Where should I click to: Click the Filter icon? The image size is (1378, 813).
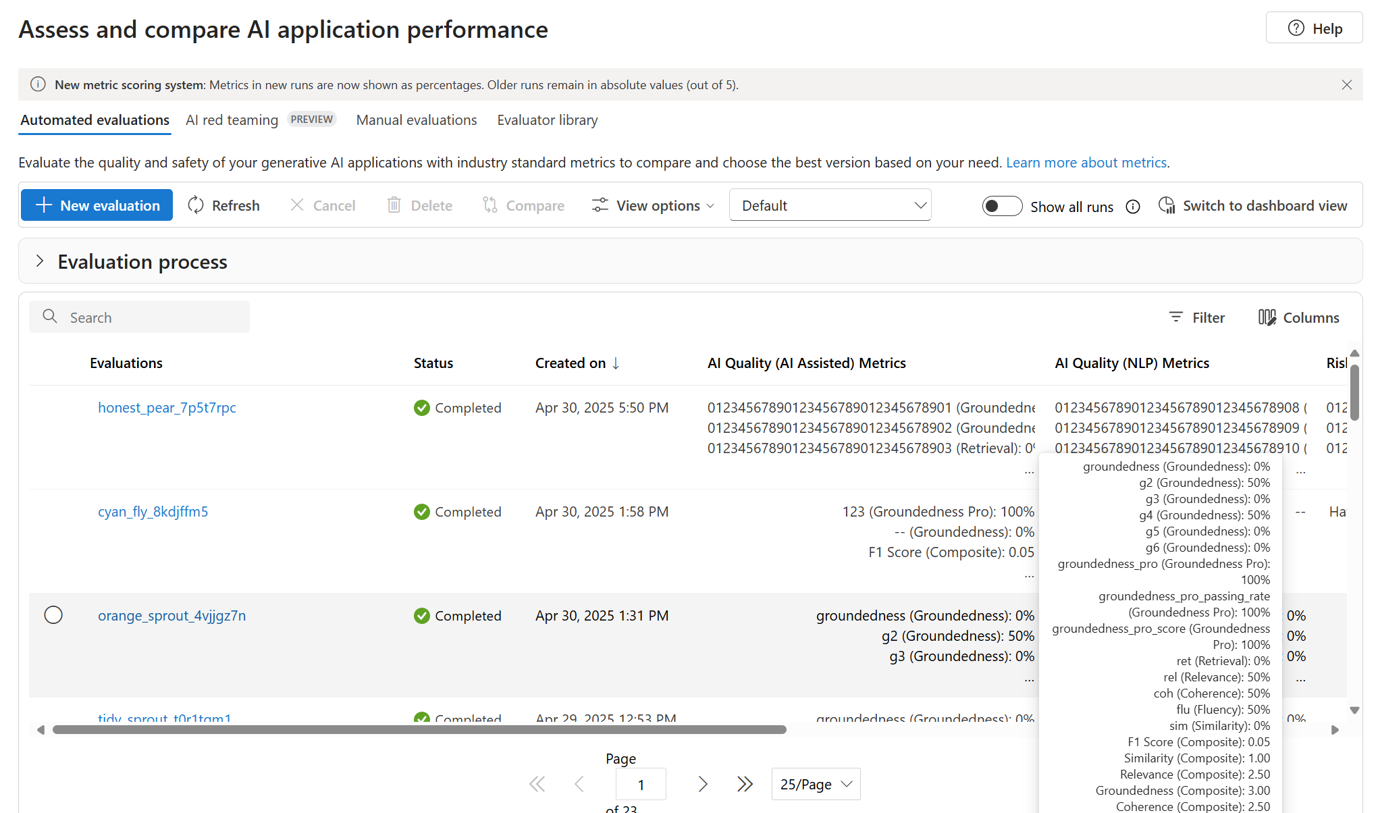tap(1176, 317)
